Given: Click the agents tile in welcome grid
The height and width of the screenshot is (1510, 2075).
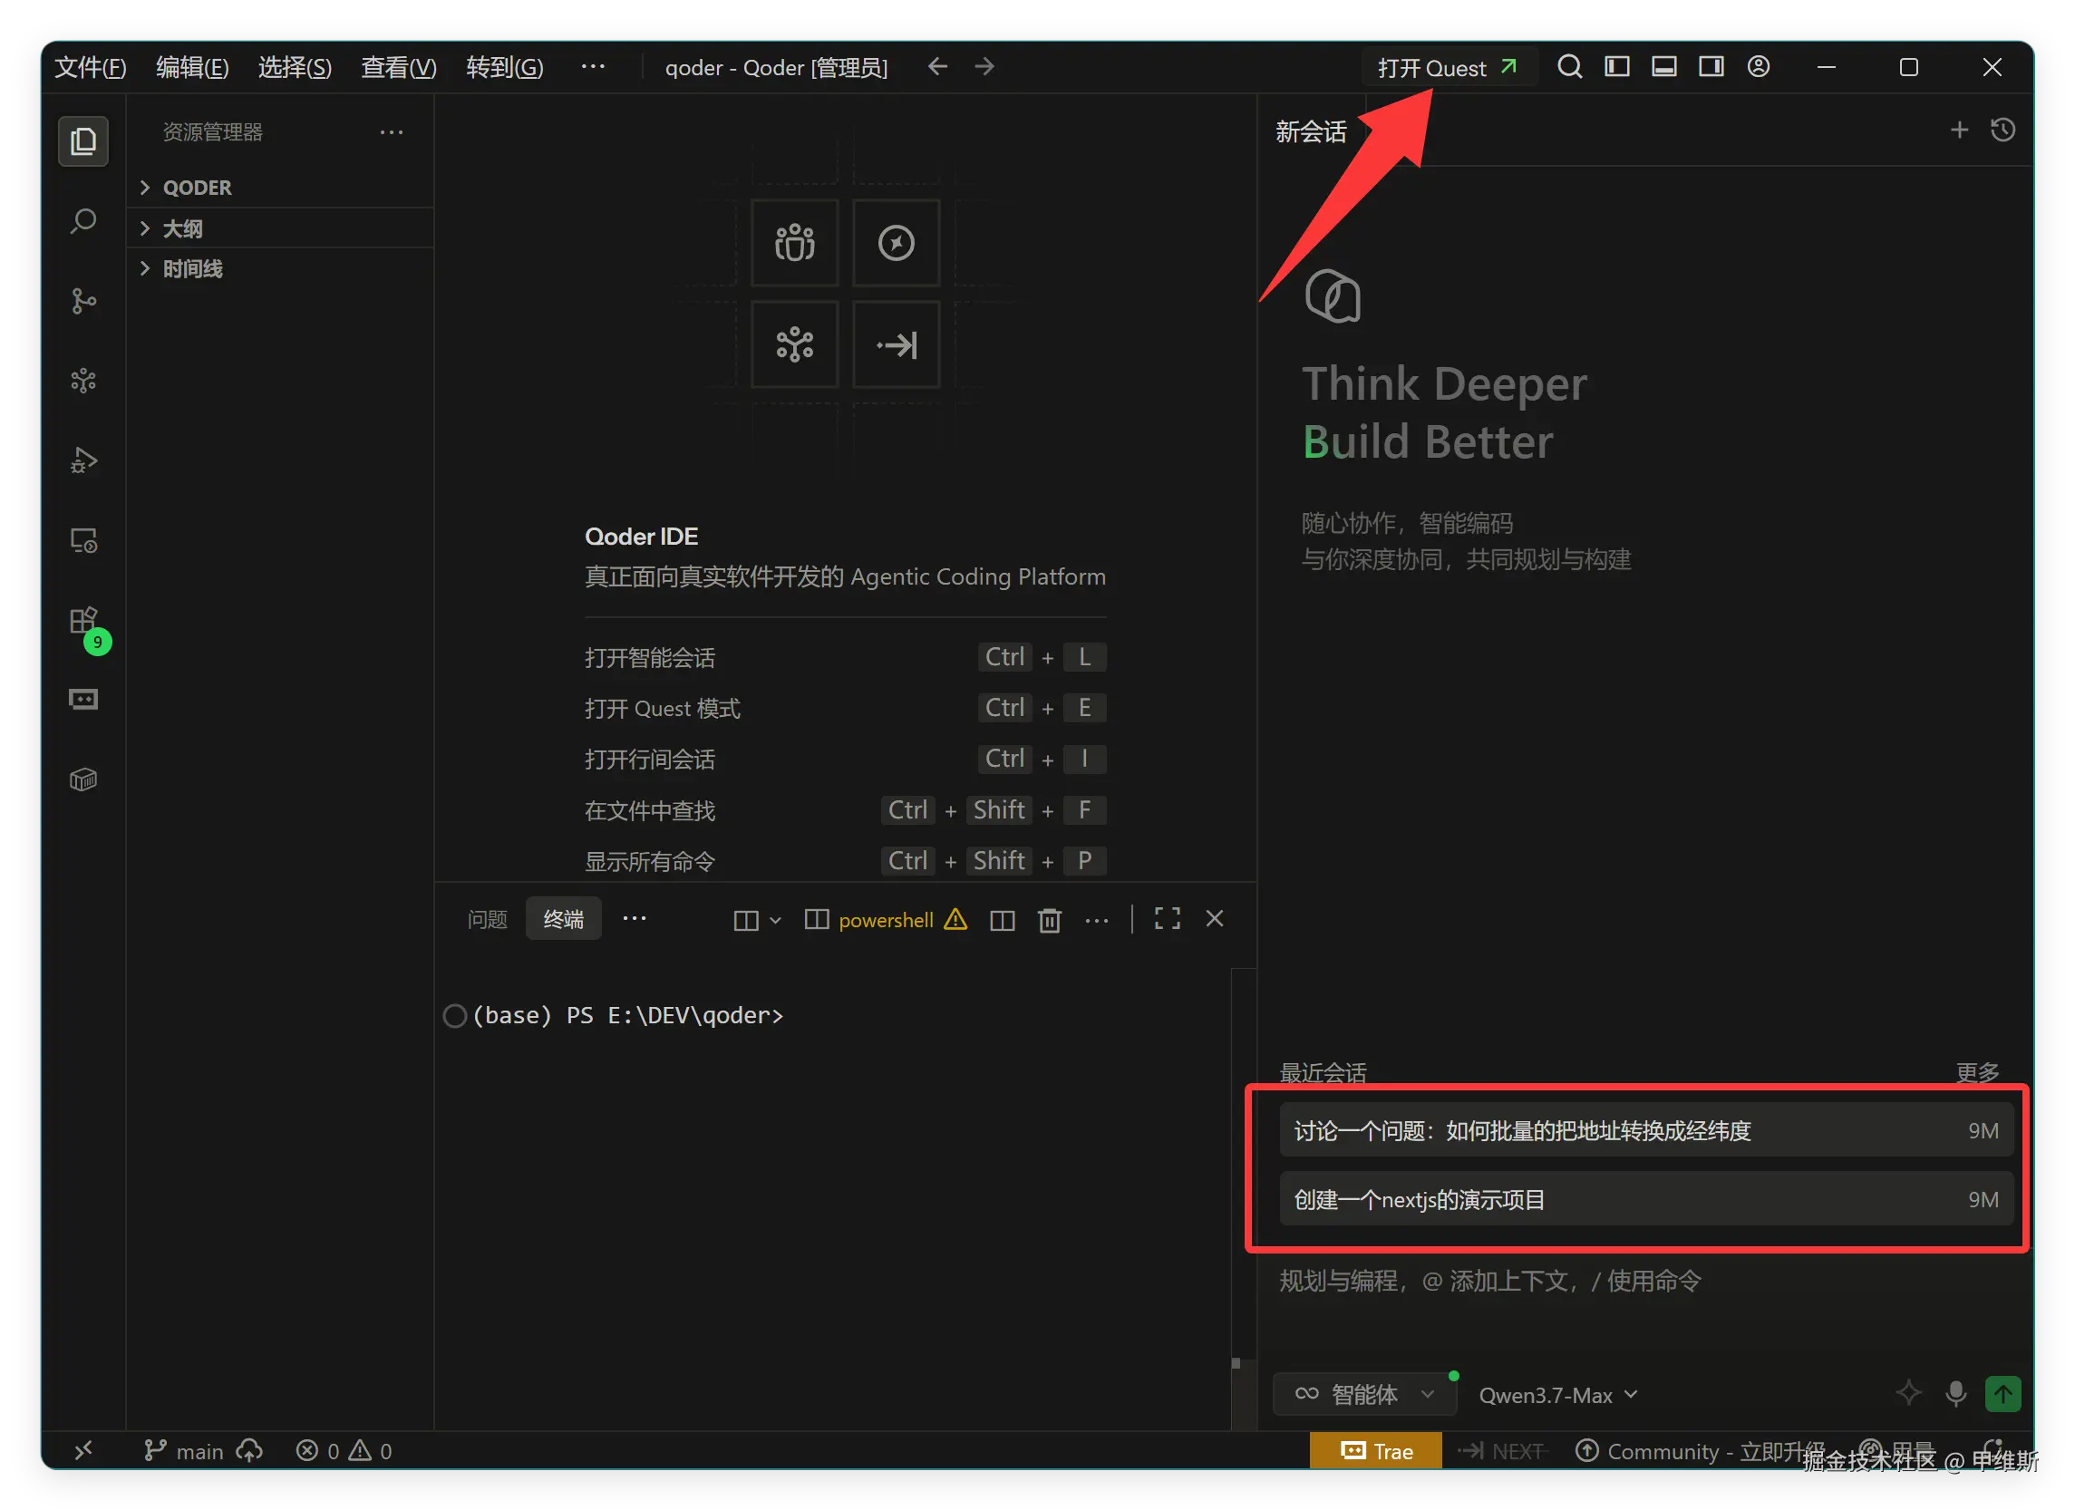Looking at the screenshot, I should coord(794,242).
